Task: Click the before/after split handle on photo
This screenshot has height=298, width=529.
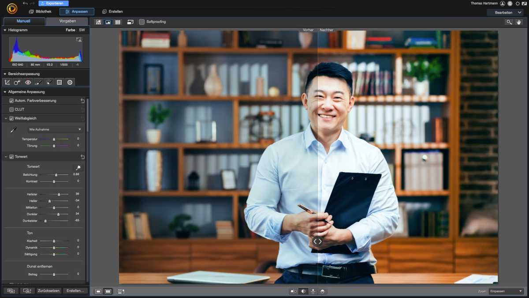Action: 317,241
